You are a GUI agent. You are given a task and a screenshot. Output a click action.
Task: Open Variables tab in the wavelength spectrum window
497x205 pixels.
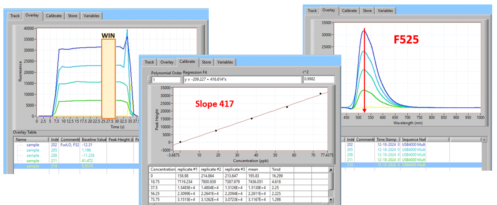tap(385, 11)
